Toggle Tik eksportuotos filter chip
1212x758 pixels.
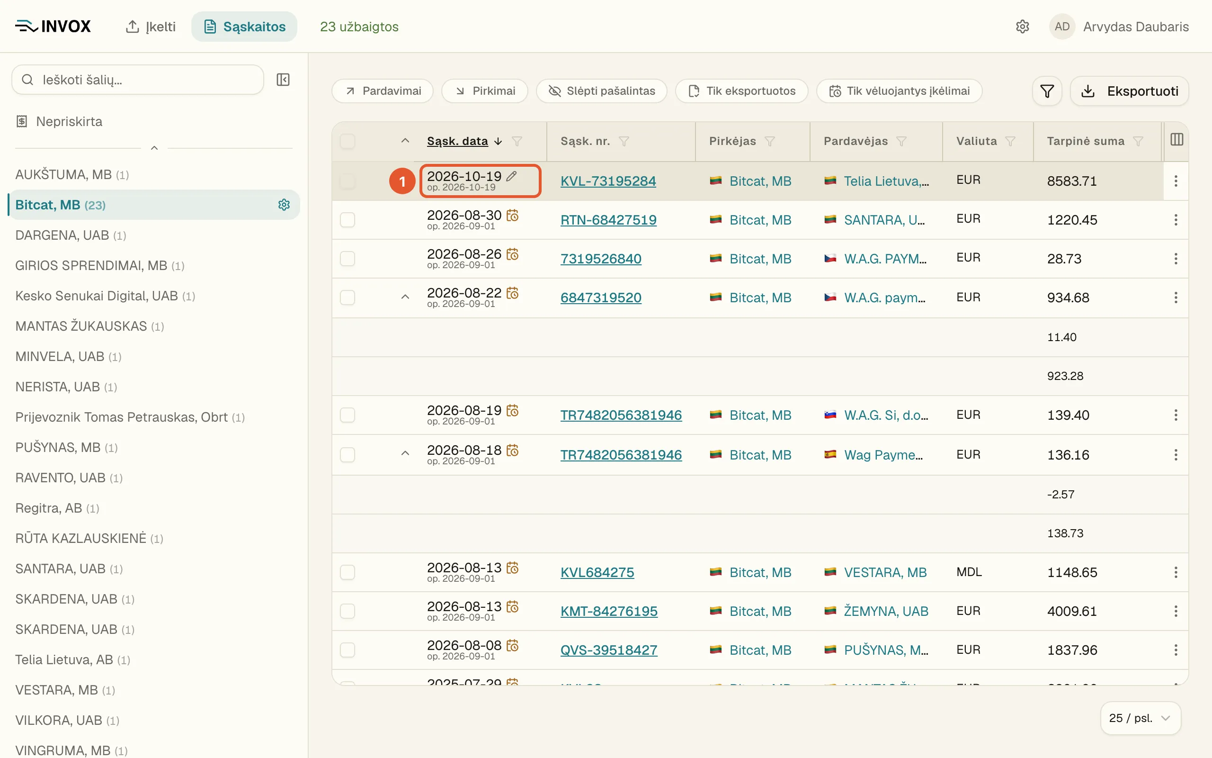point(742,91)
